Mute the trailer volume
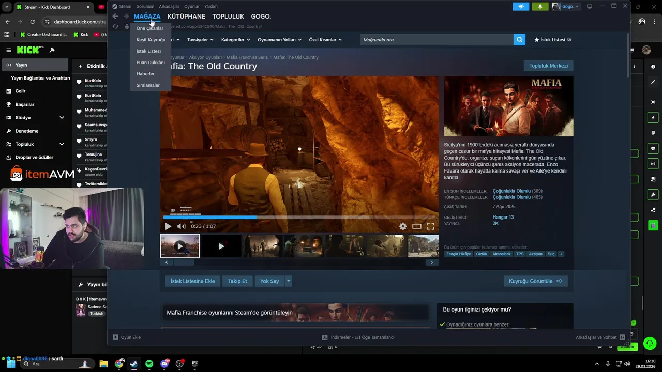This screenshot has height=372, width=662. pyautogui.click(x=182, y=226)
